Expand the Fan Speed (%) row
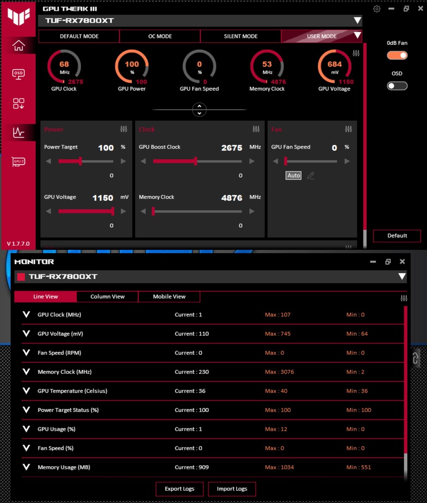The width and height of the screenshot is (427, 503). point(26,448)
